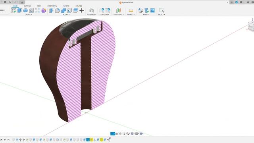Play the design timeline

point(1,139)
